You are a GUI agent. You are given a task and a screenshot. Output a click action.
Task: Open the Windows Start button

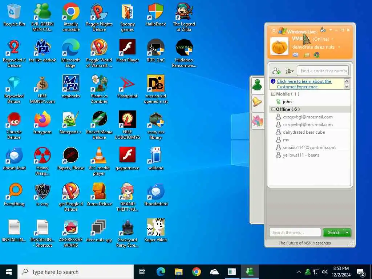9,272
